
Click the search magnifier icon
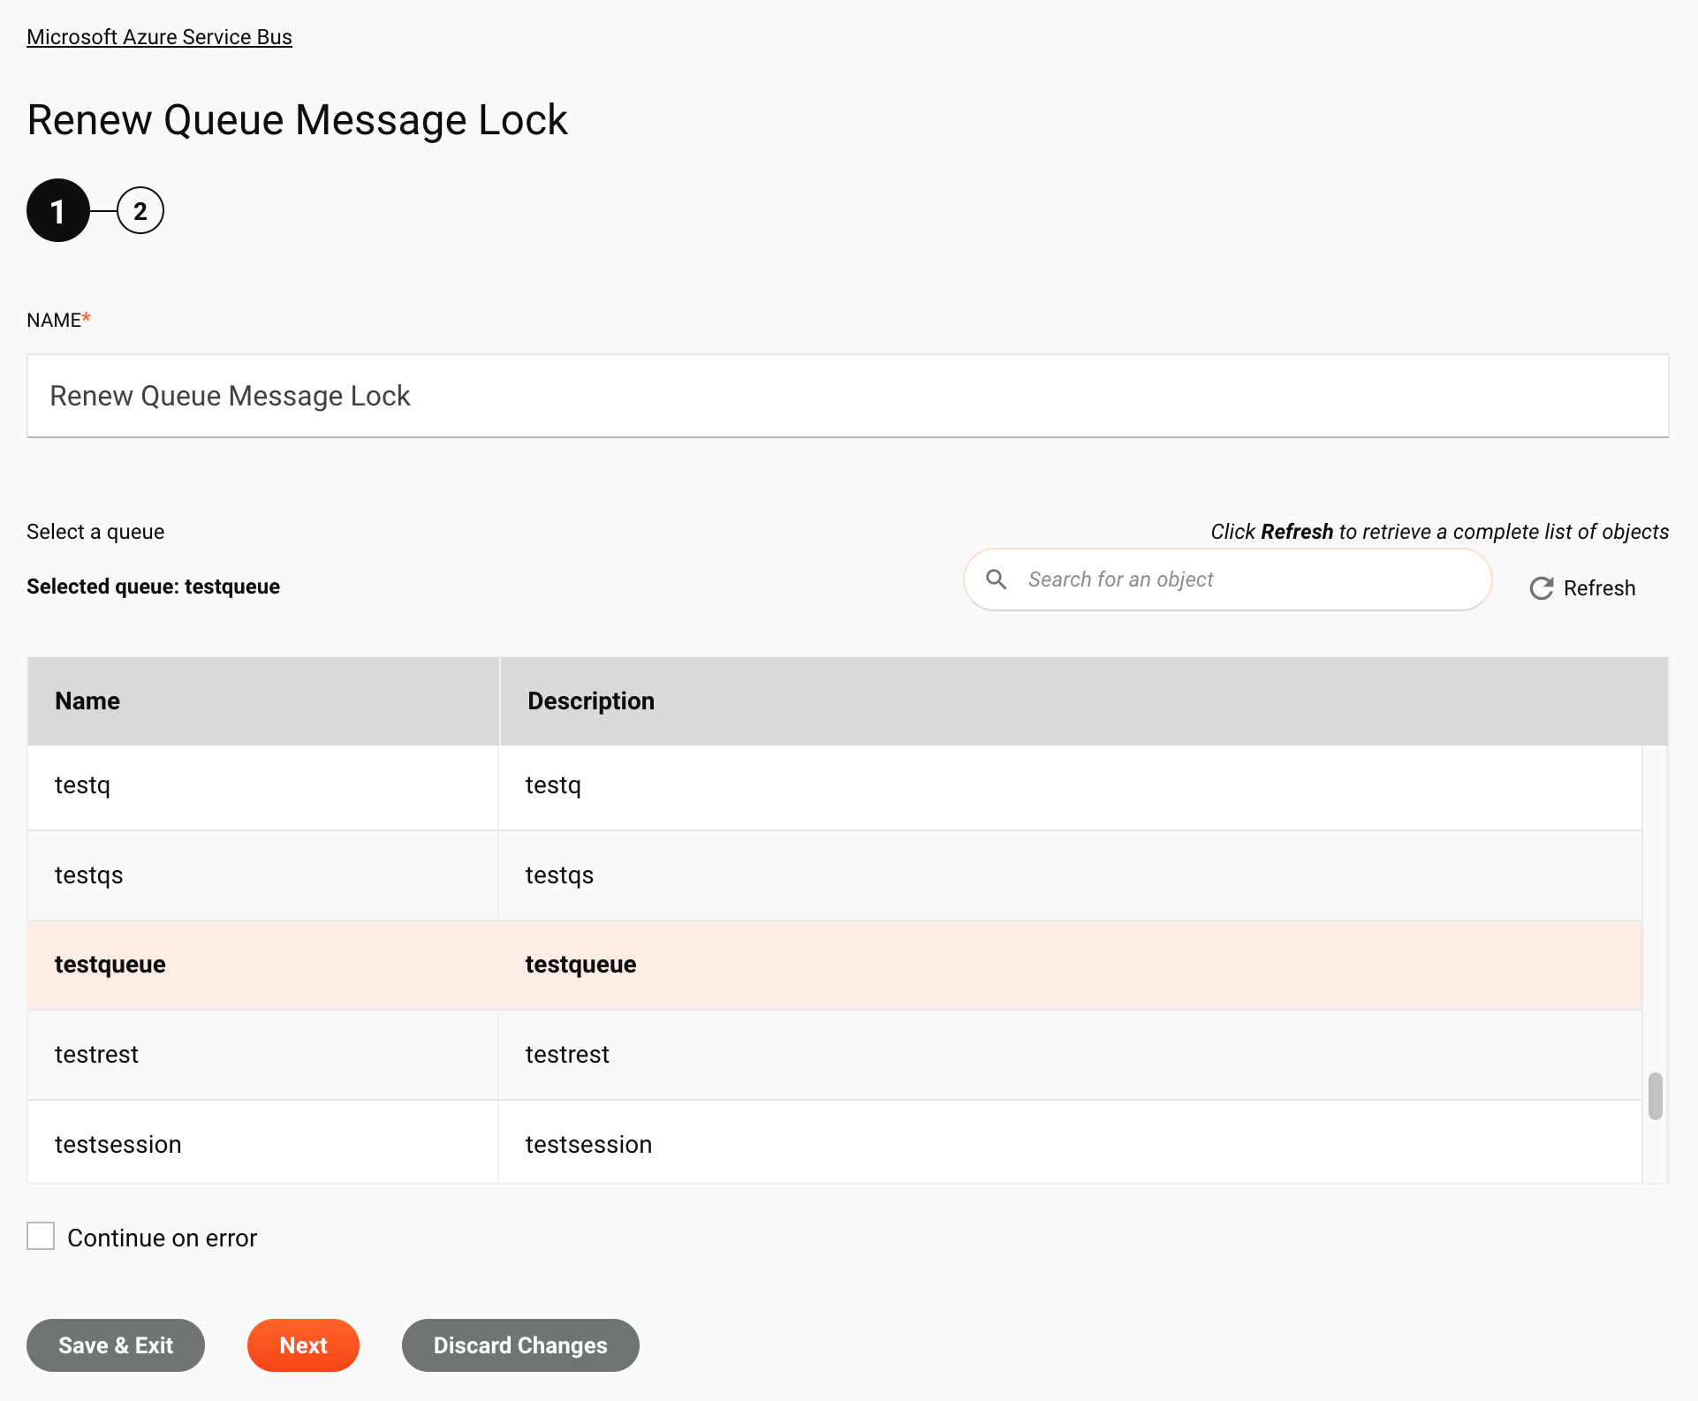[996, 579]
